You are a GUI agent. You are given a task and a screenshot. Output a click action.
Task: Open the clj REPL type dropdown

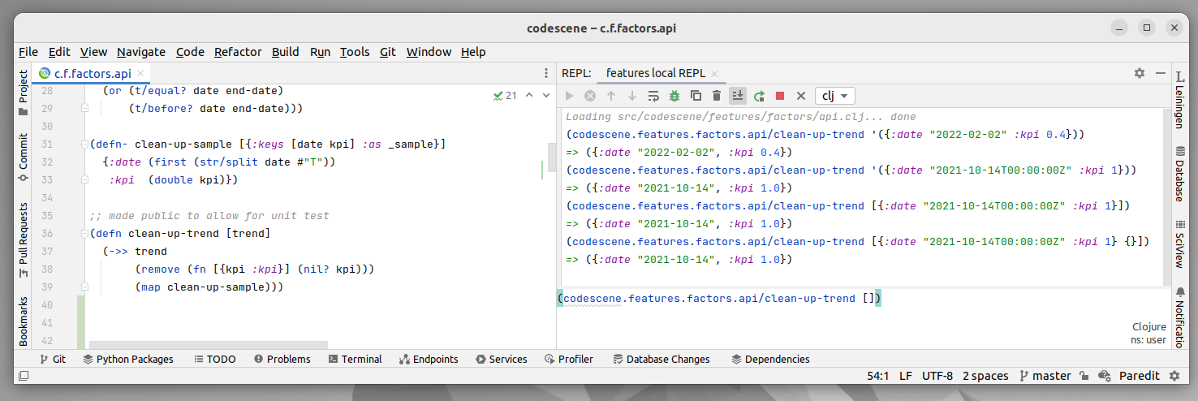[834, 96]
